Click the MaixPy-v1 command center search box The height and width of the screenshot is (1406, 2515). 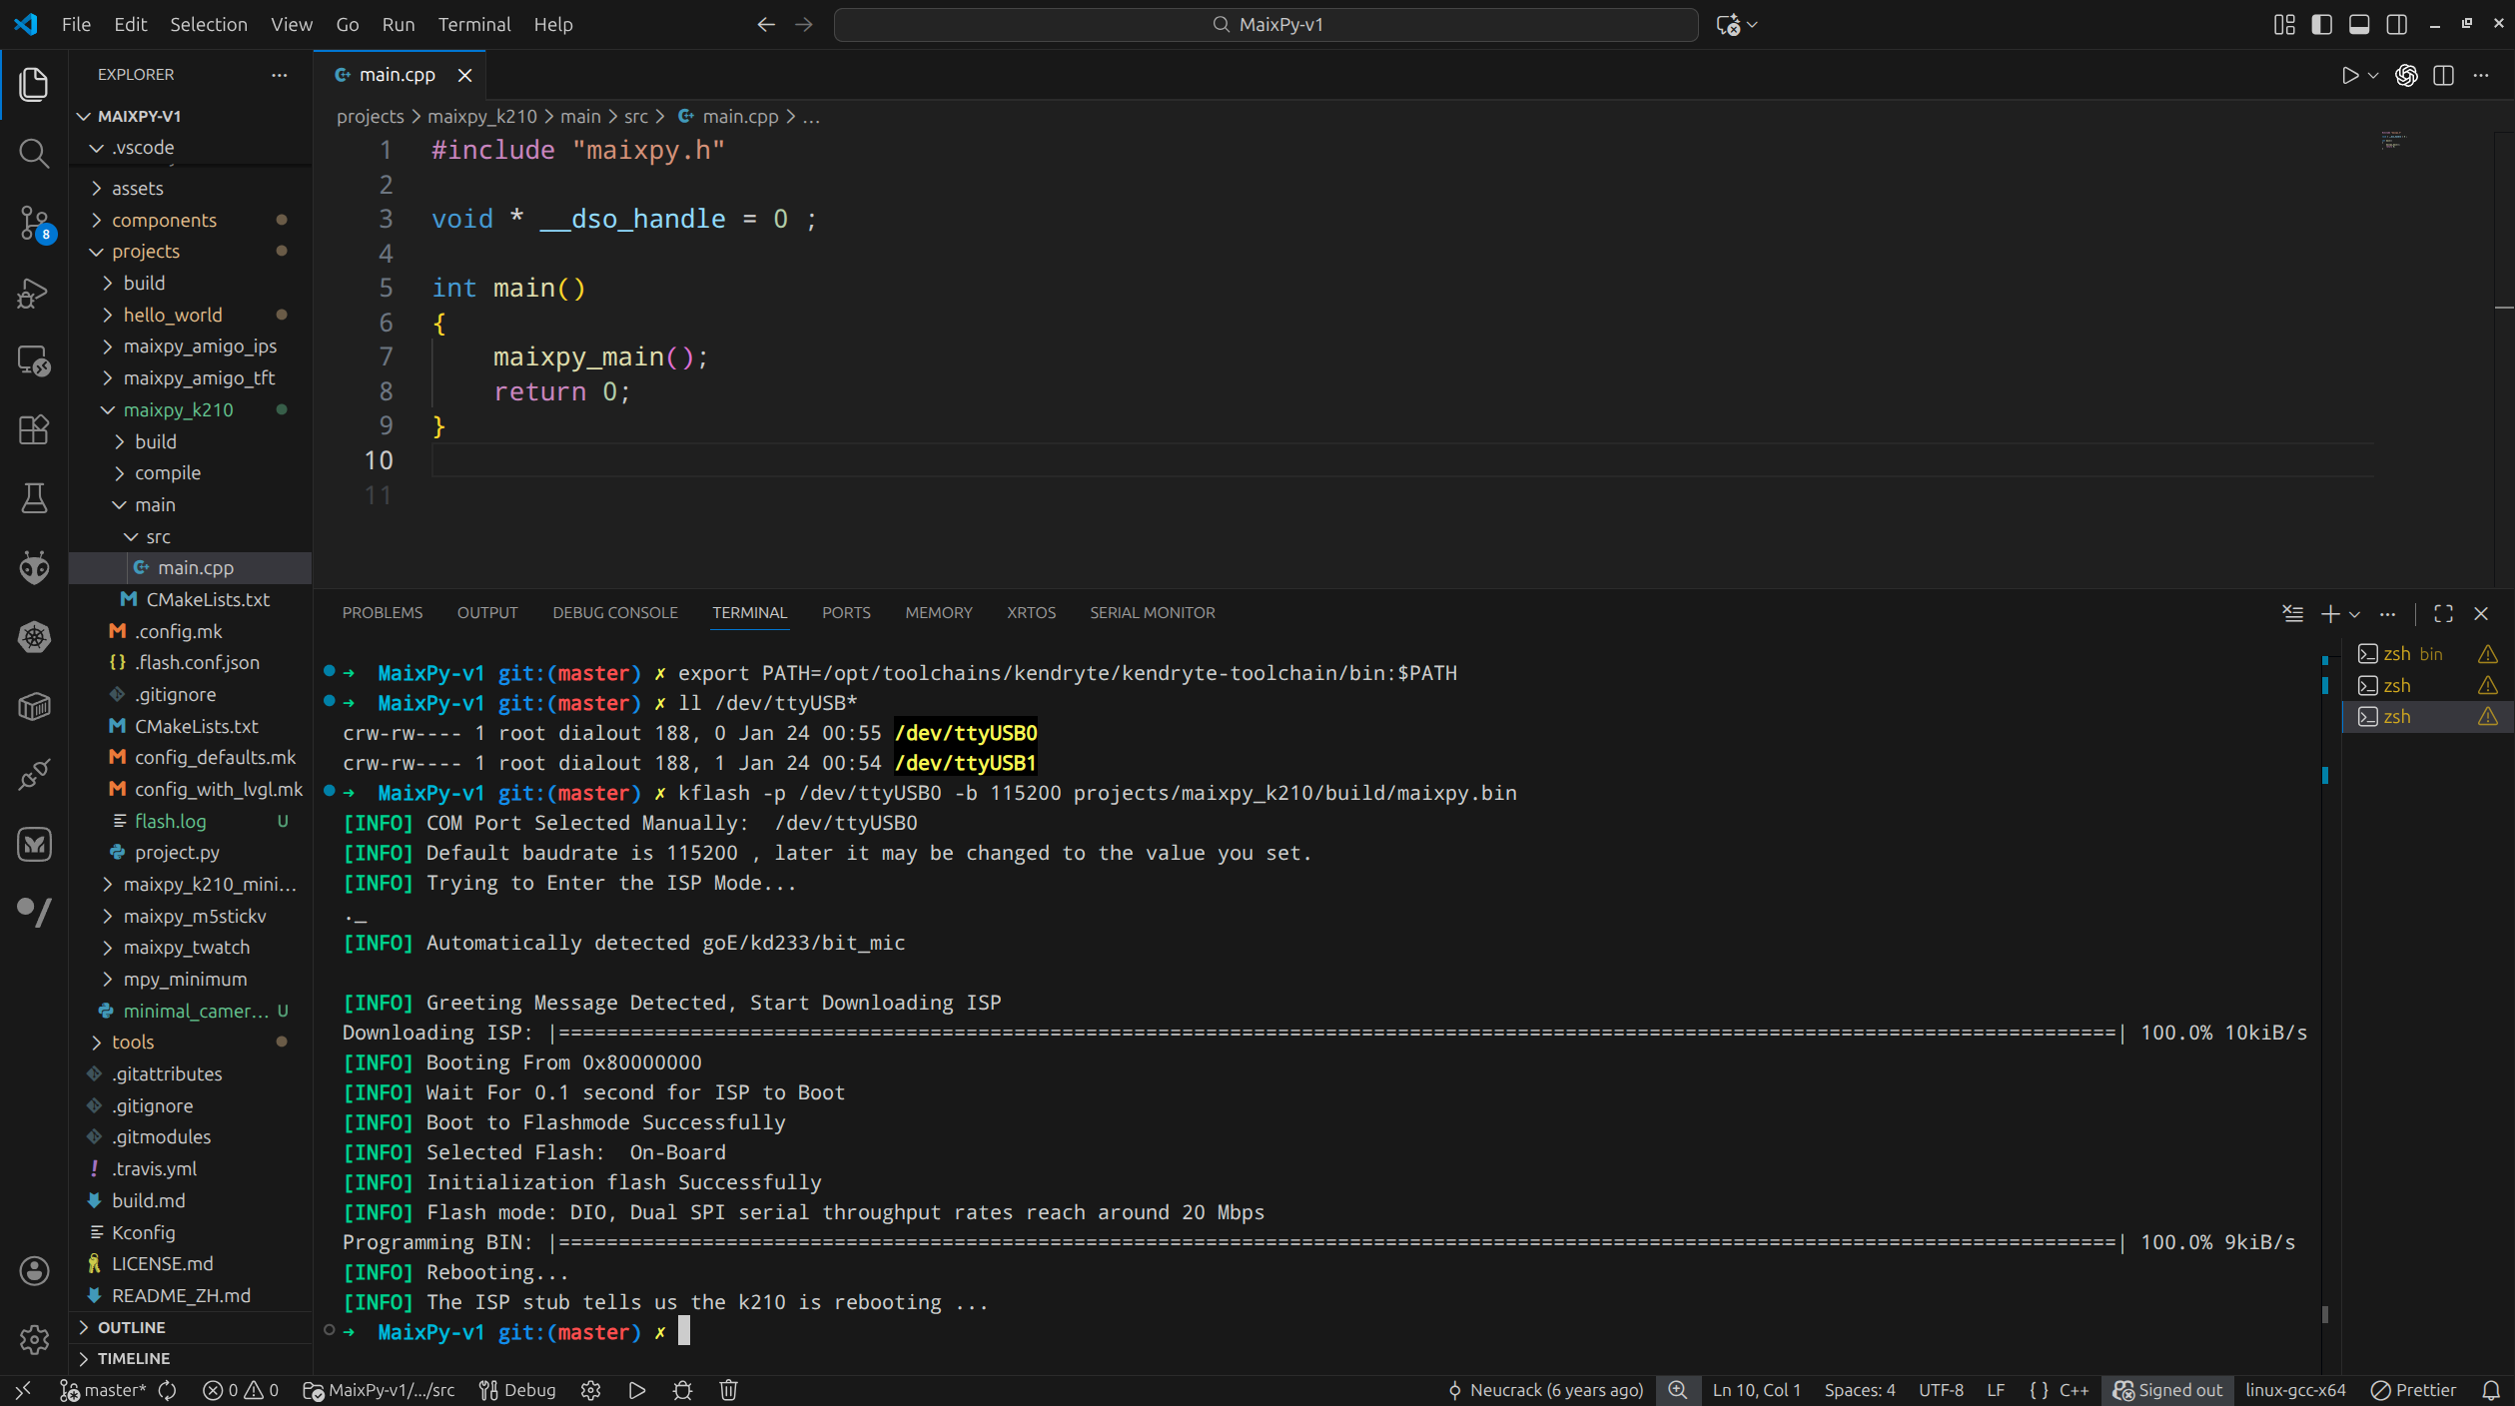tap(1265, 24)
